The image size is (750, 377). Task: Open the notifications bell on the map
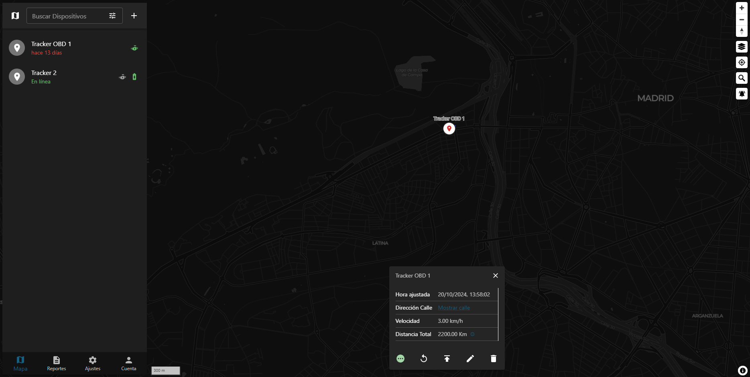click(x=742, y=93)
